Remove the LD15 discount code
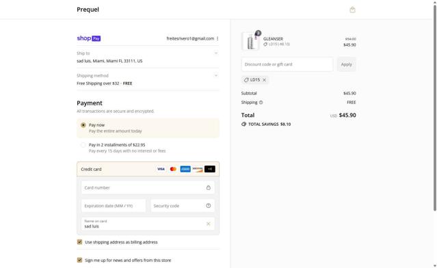 point(264,80)
